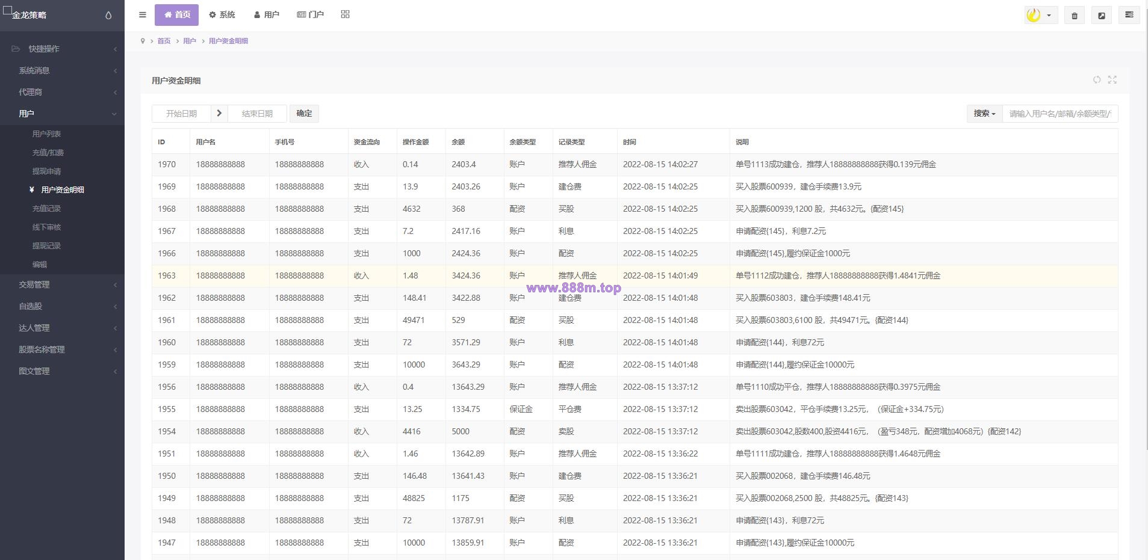The image size is (1148, 560).
Task: Expand 图文管理 sidebar section
Action: [62, 371]
